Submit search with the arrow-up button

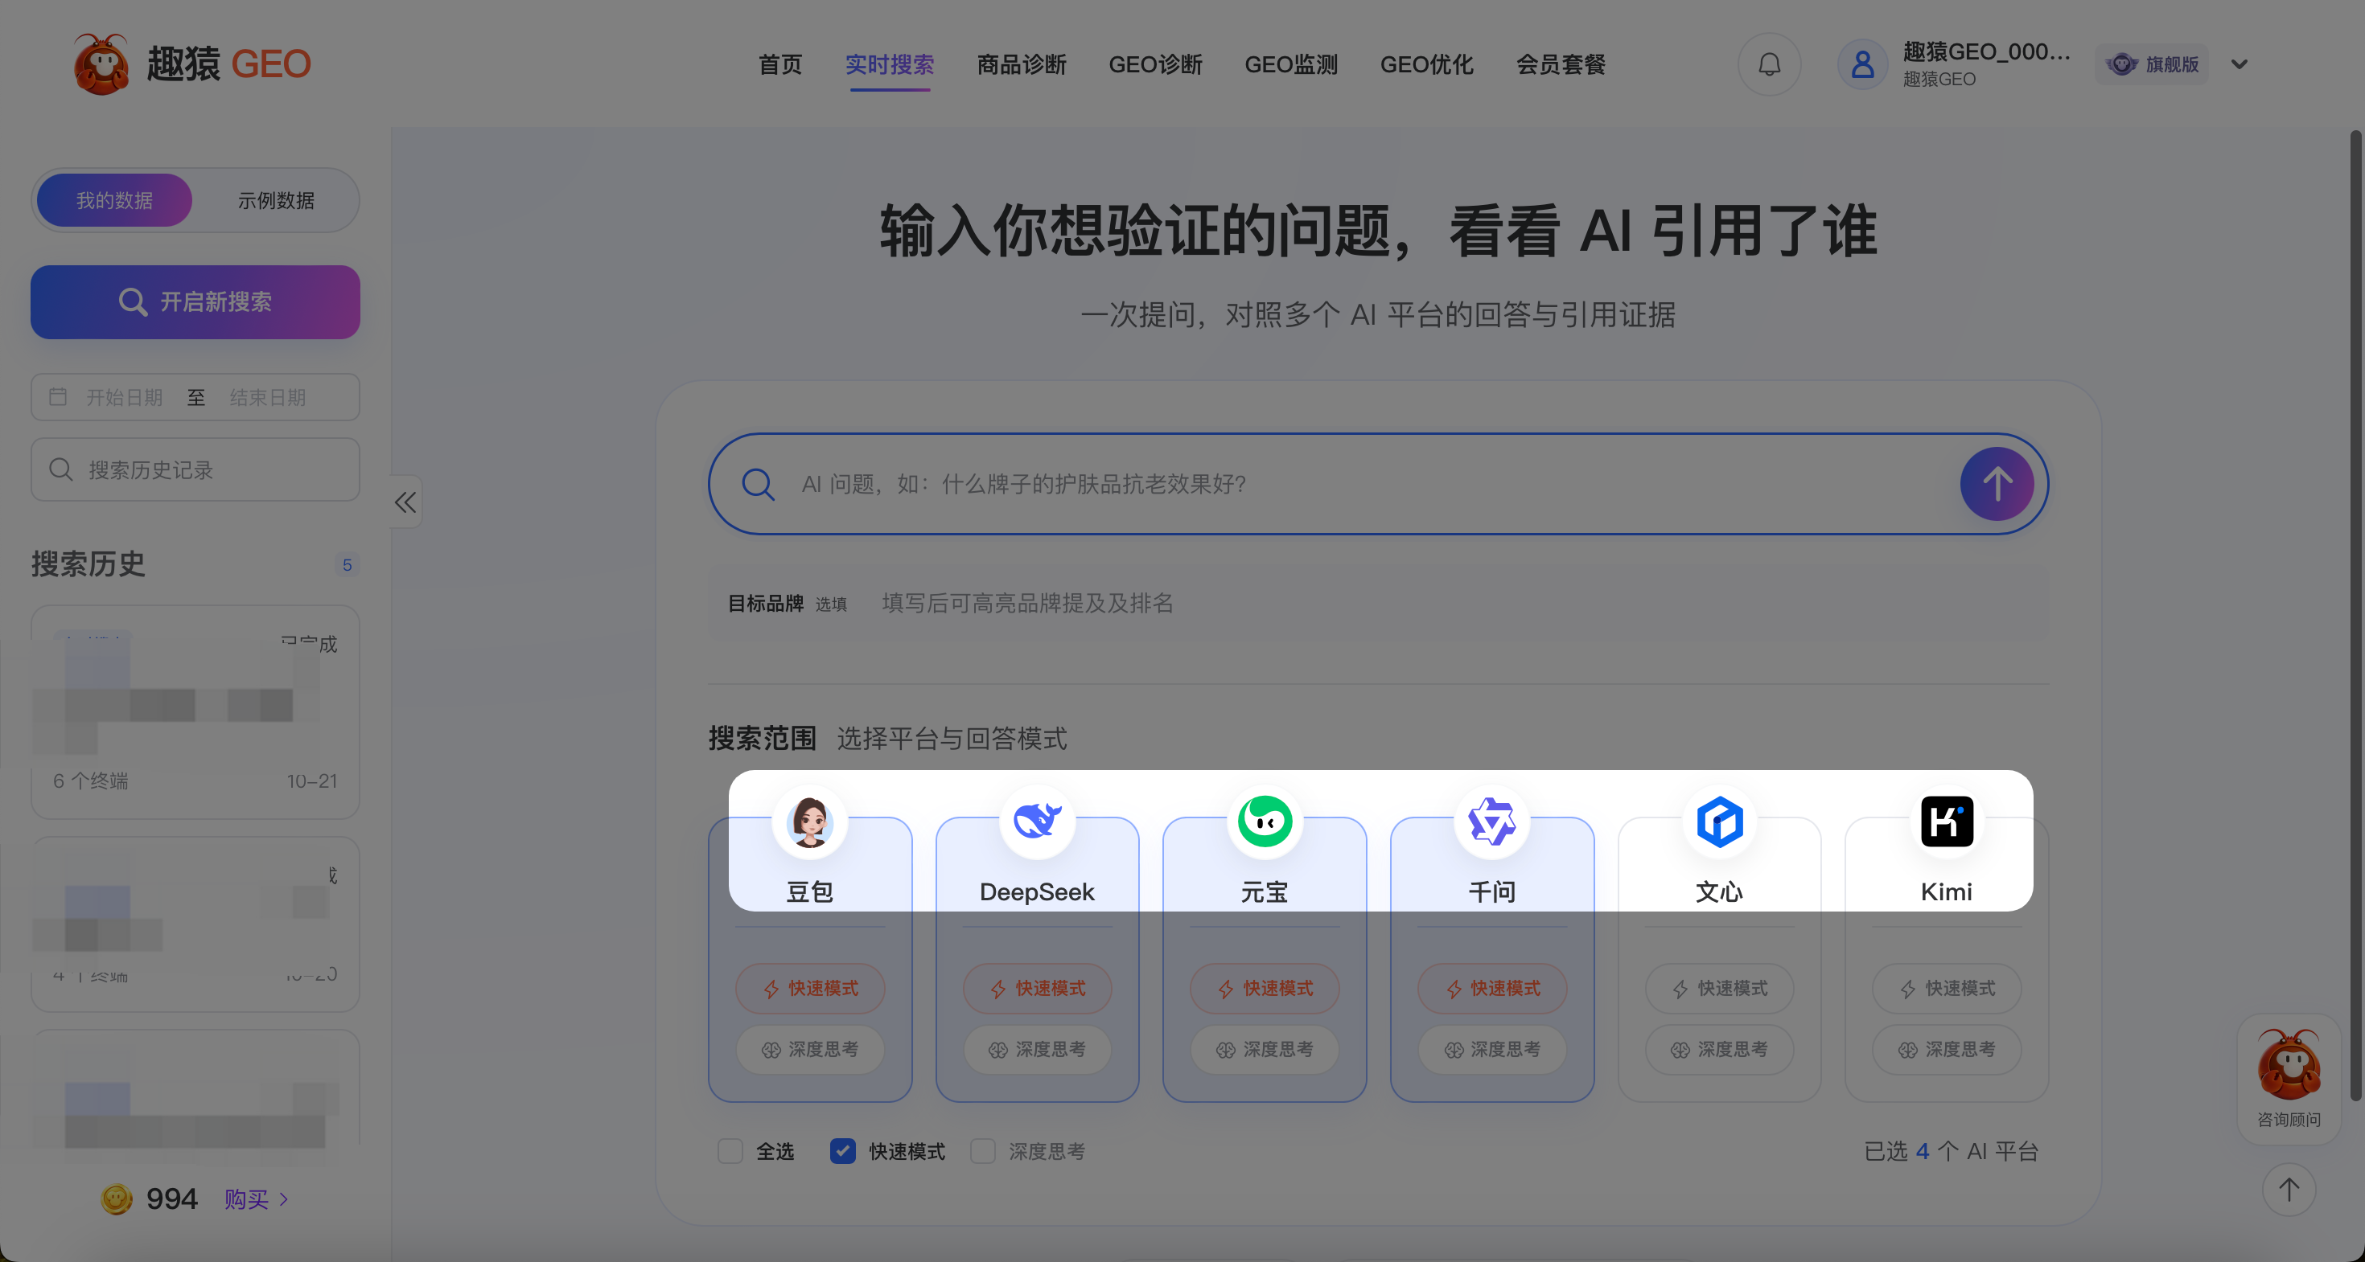[x=1997, y=483]
